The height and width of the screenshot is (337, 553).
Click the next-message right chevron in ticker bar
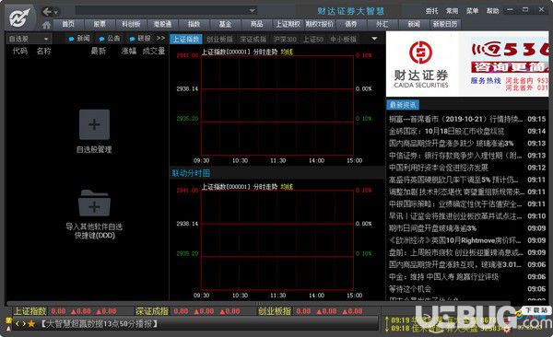(x=23, y=323)
